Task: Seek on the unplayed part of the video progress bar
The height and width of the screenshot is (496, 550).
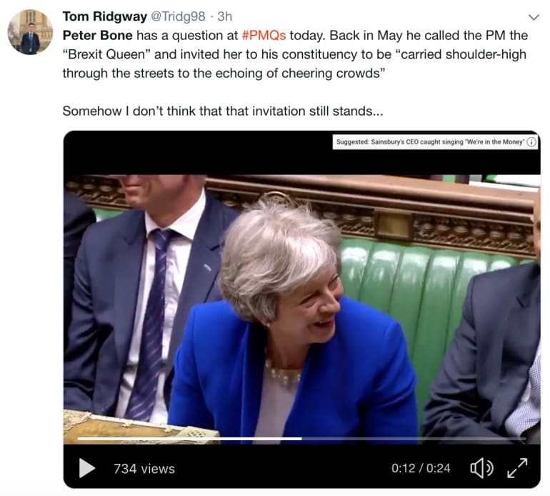Action: pos(414,439)
